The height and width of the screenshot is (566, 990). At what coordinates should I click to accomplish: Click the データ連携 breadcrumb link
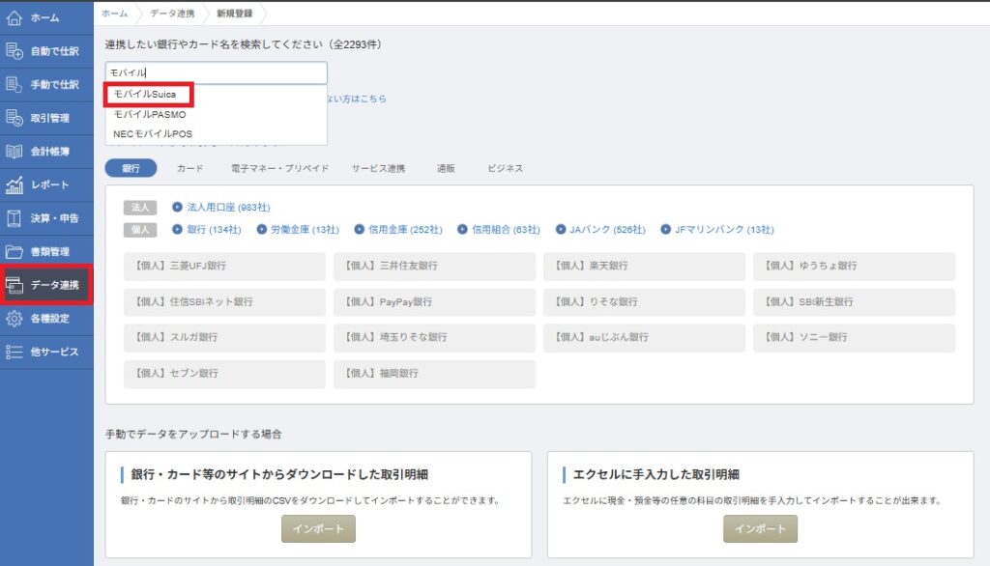pyautogui.click(x=171, y=13)
